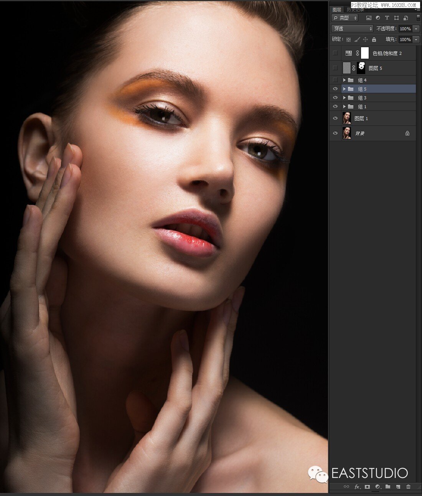The height and width of the screenshot is (496, 422).
Task: Lock transparent pixels icon
Action: (348, 40)
